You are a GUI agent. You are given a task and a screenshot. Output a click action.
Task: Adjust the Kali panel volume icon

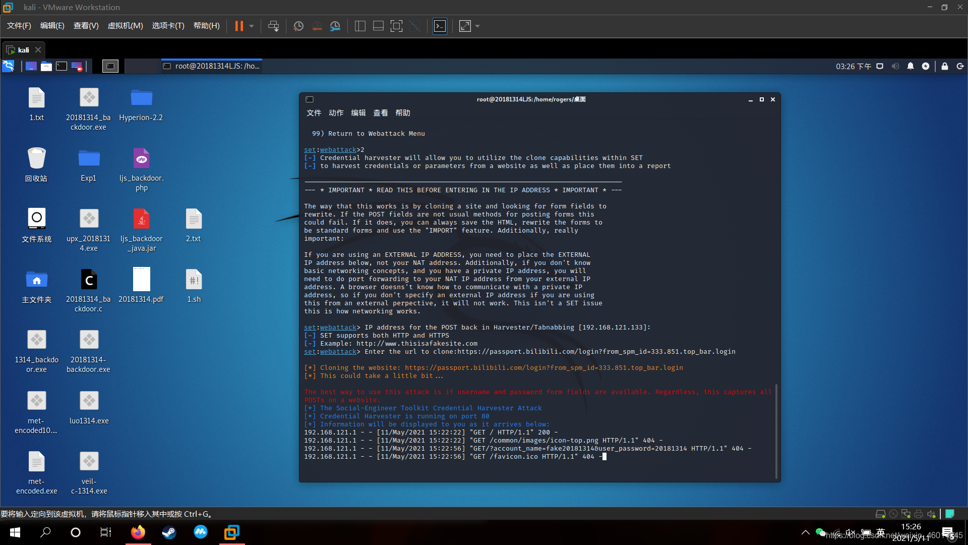895,66
